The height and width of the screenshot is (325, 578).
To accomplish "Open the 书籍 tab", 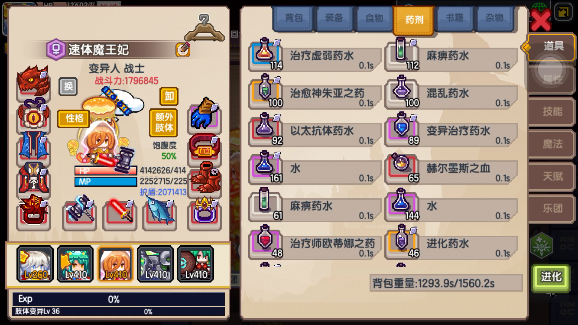I will coord(455,18).
